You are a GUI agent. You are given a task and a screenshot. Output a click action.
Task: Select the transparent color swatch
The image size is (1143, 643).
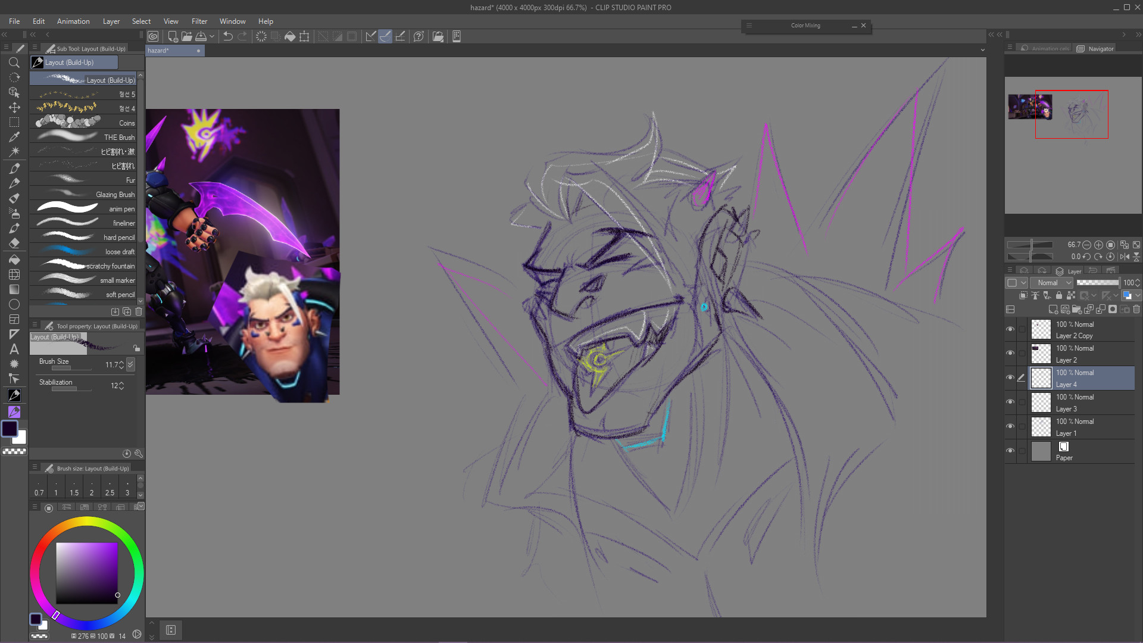(14, 452)
